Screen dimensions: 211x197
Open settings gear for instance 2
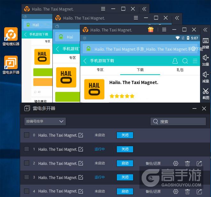click(x=176, y=163)
